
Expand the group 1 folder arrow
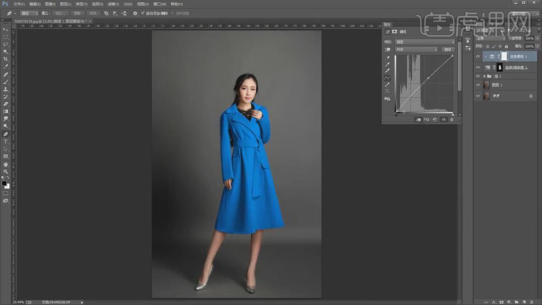click(x=485, y=76)
